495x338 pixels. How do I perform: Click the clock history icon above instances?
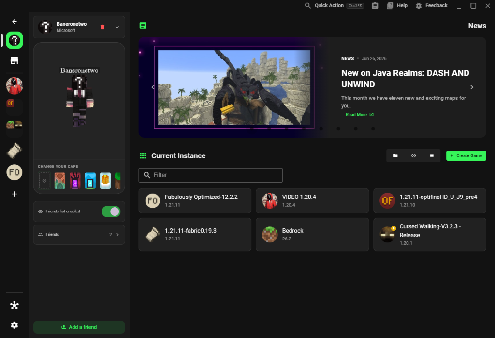coord(414,155)
